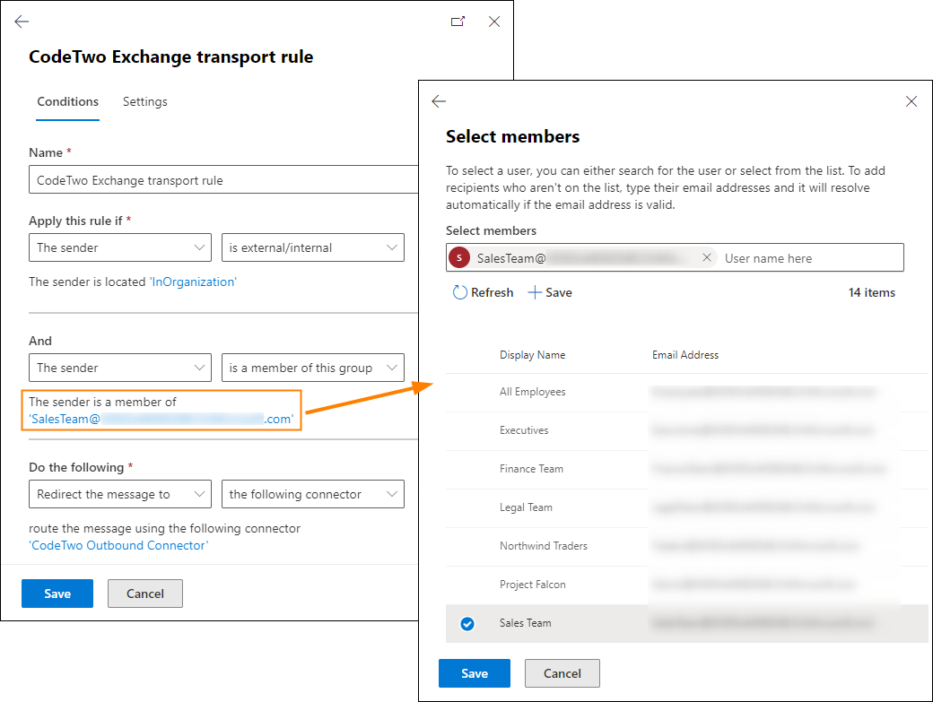This screenshot has height=702, width=933.
Task: Open the 'CodeTwo Outbound Connector' link
Action: click(x=118, y=545)
